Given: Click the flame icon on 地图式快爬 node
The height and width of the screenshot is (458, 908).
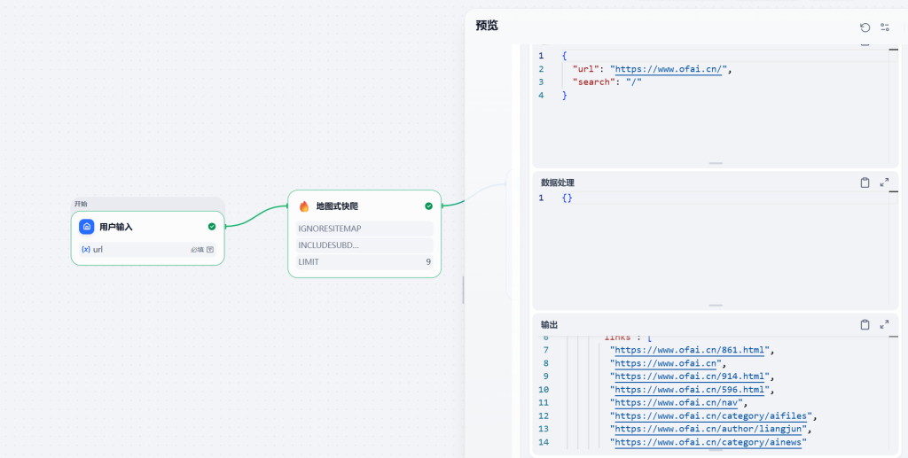Looking at the screenshot, I should click(x=304, y=206).
